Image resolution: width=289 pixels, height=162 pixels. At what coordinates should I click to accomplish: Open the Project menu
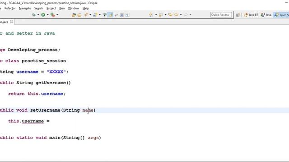click(x=51, y=8)
